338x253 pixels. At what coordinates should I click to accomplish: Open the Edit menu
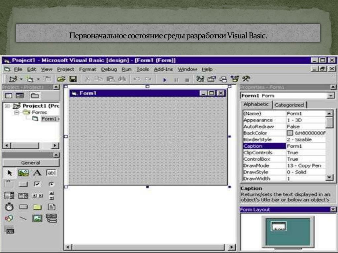(31, 70)
